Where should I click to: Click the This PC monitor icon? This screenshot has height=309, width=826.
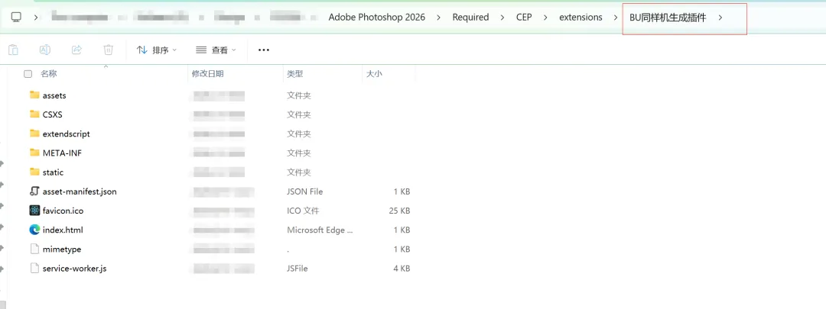(16, 17)
